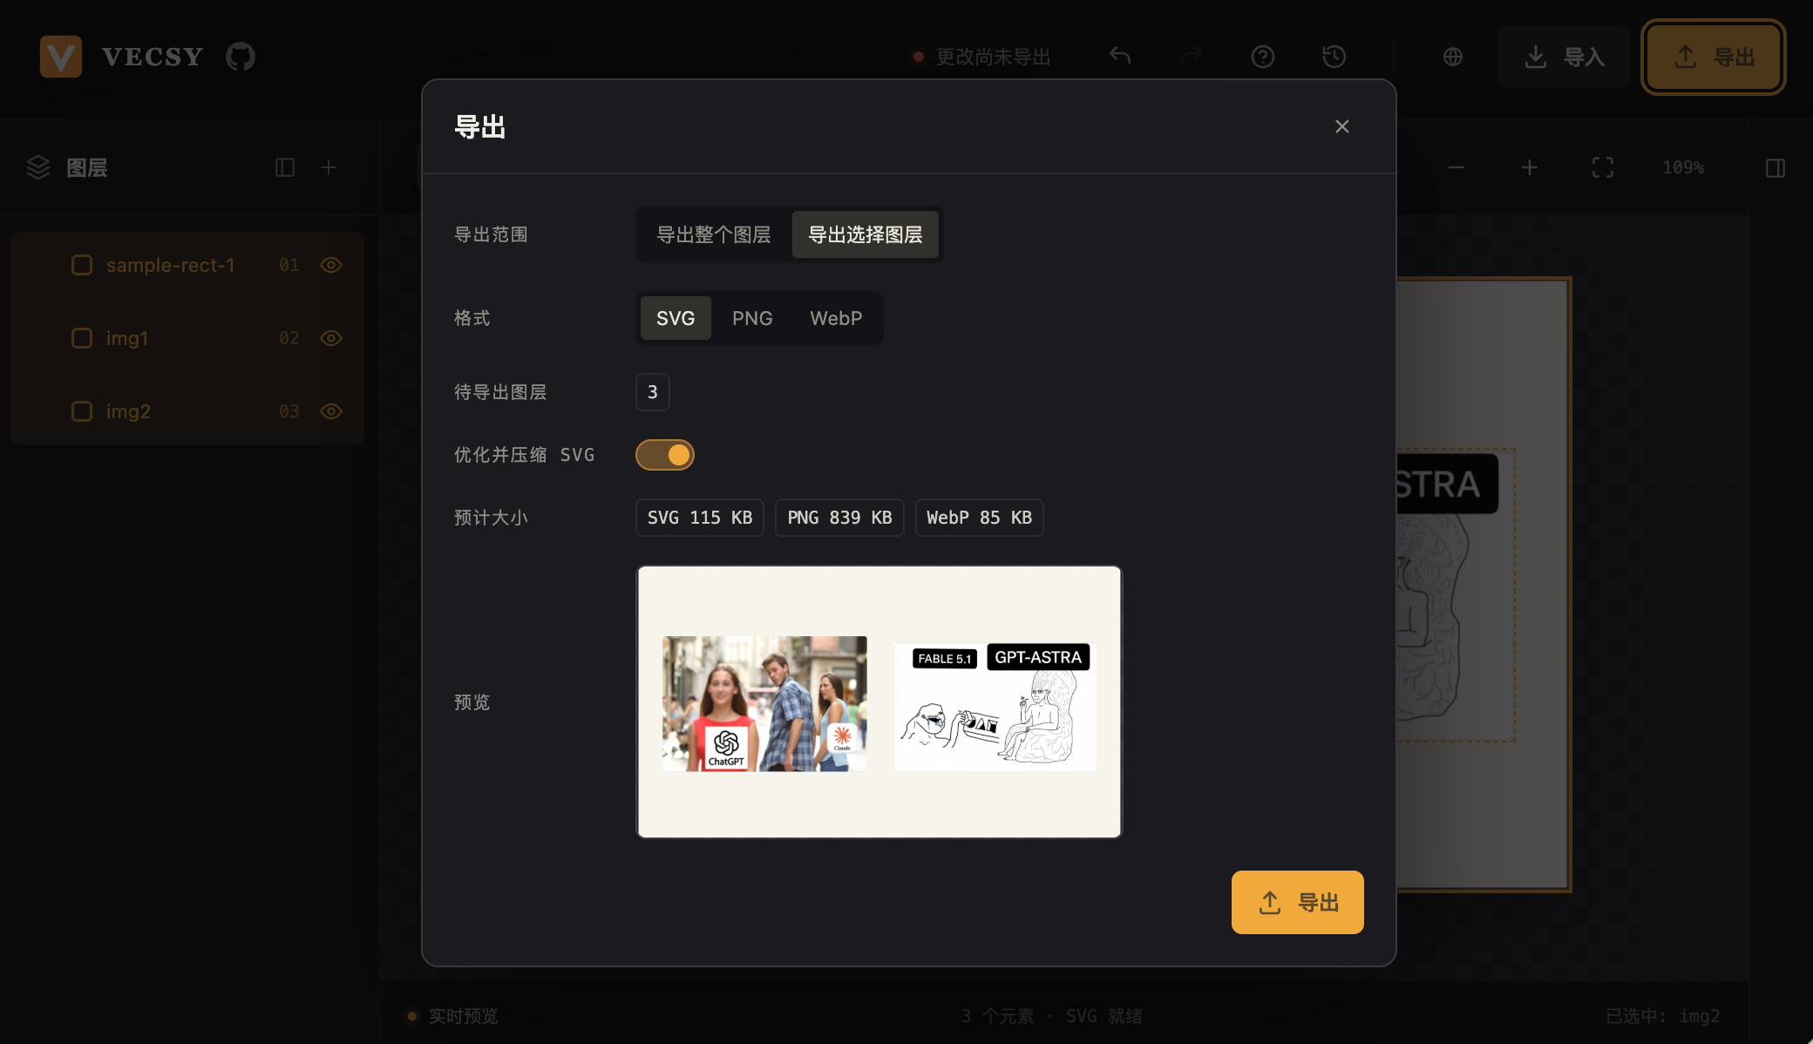Open the GitHub repository icon
This screenshot has width=1813, height=1044.
(241, 57)
